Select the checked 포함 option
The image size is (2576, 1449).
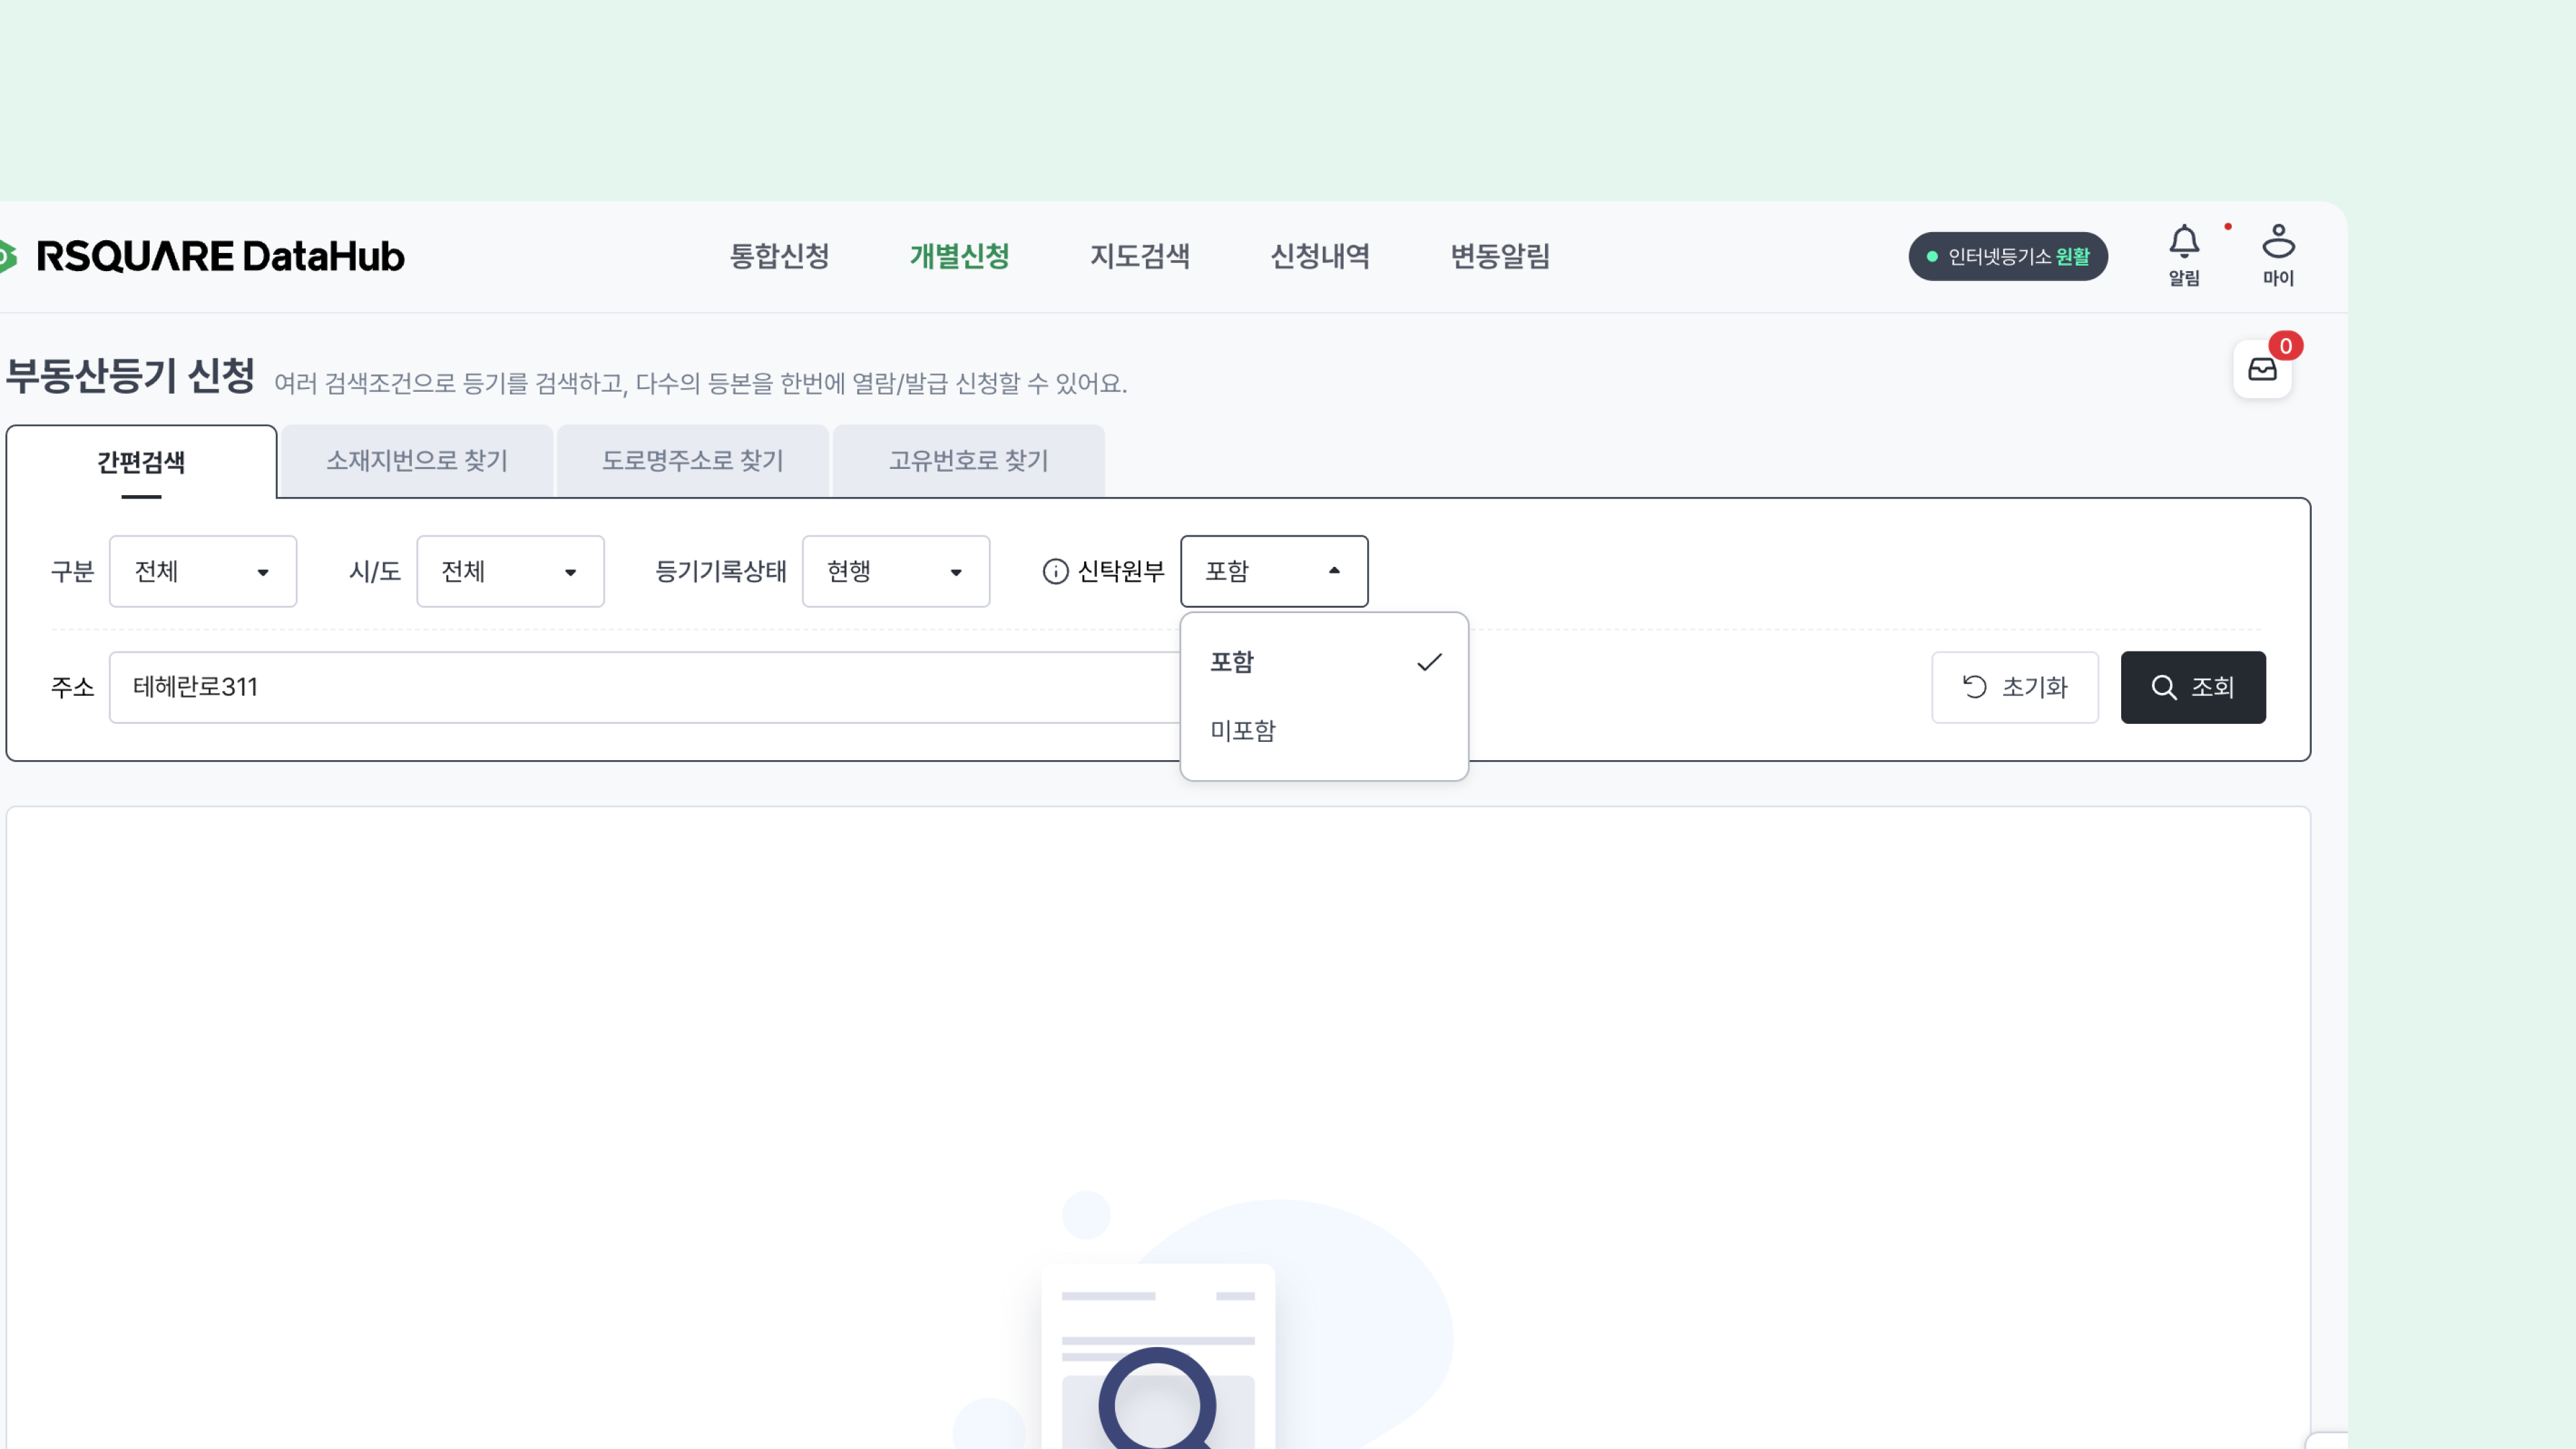tap(1323, 662)
